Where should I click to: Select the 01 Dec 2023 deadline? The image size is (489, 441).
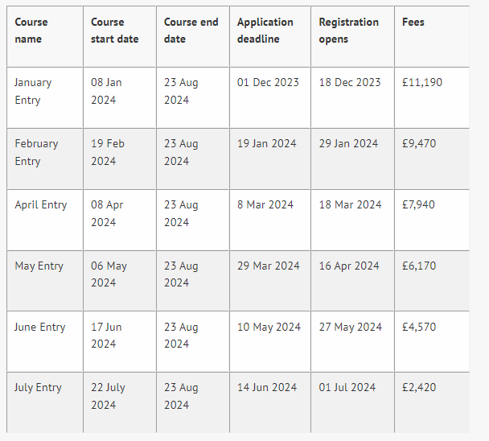tap(268, 82)
